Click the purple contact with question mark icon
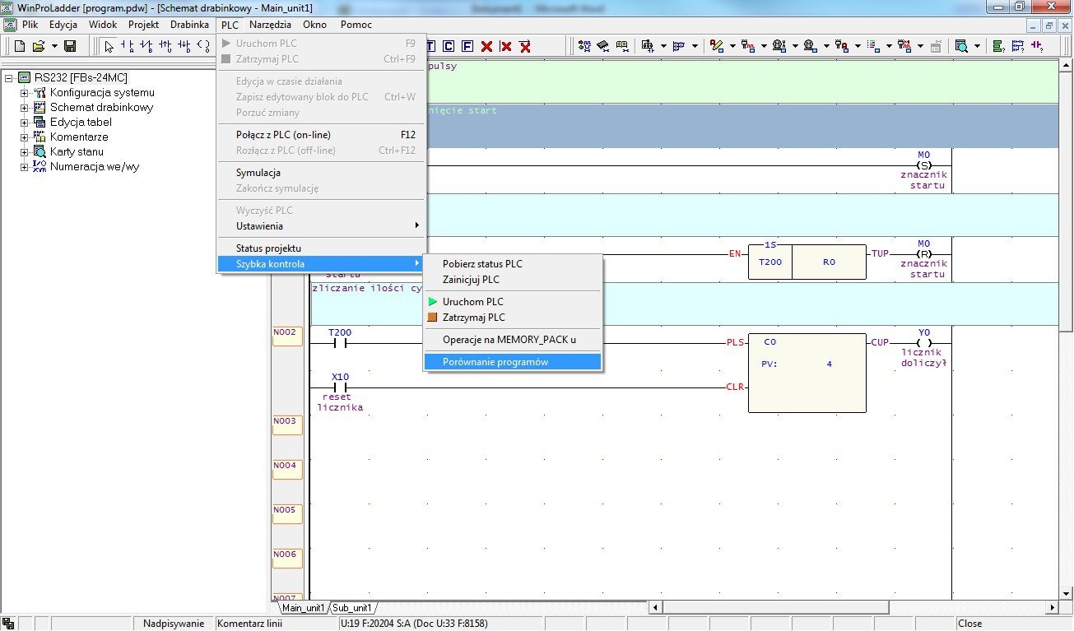Screen dimensions: 1074x631 click(x=1037, y=46)
